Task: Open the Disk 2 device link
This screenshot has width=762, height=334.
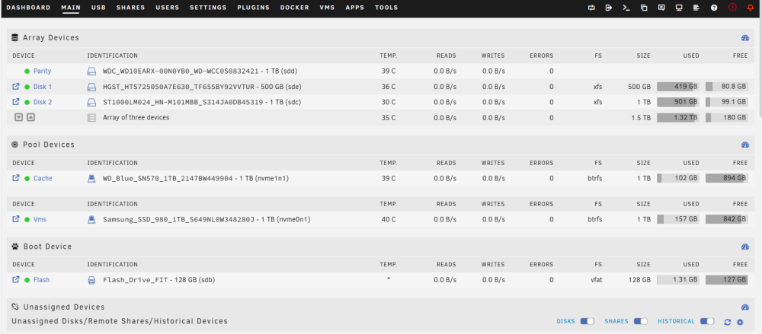Action: (43, 102)
